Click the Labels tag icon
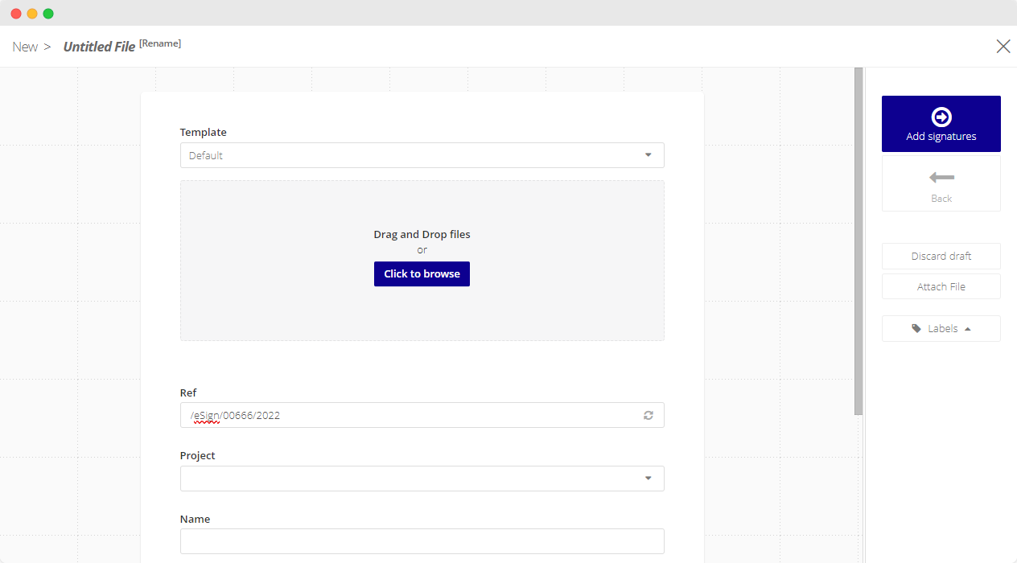Viewport: 1017px width, 563px height. [916, 329]
